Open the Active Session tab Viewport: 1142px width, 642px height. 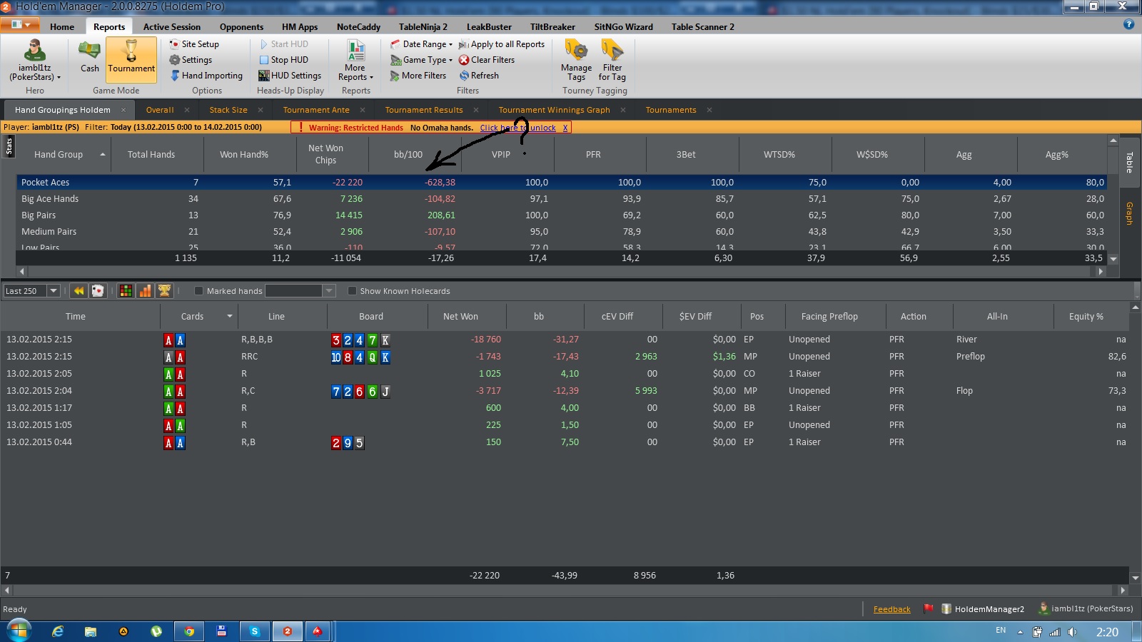(172, 27)
